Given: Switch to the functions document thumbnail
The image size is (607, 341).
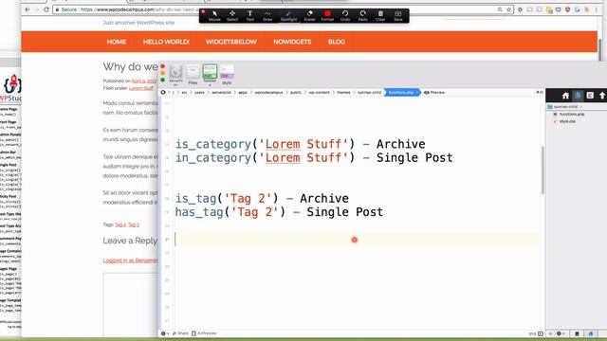Looking at the screenshot, I should [x=210, y=75].
